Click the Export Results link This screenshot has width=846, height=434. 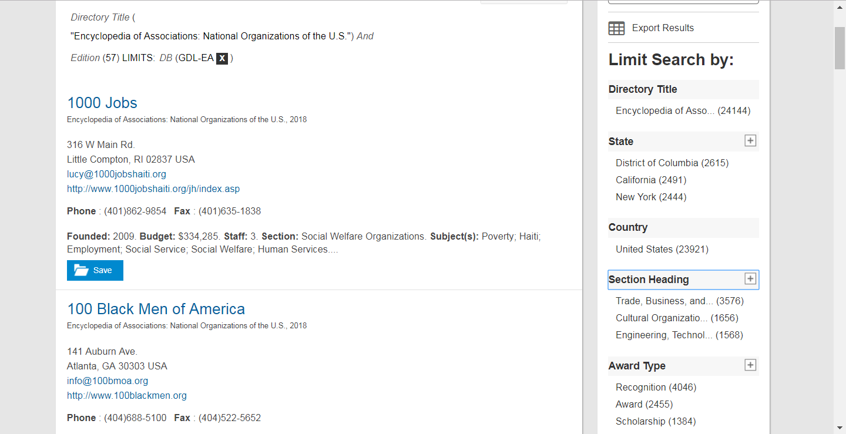[663, 28]
